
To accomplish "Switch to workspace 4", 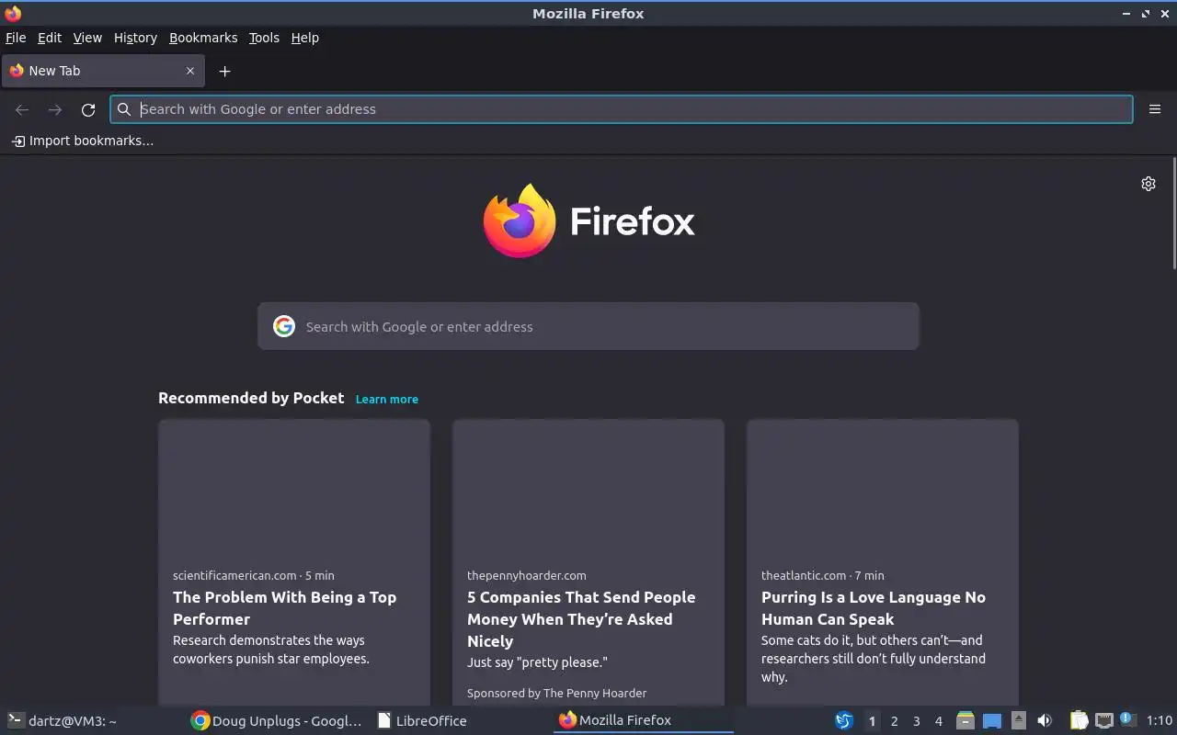I will tap(938, 721).
